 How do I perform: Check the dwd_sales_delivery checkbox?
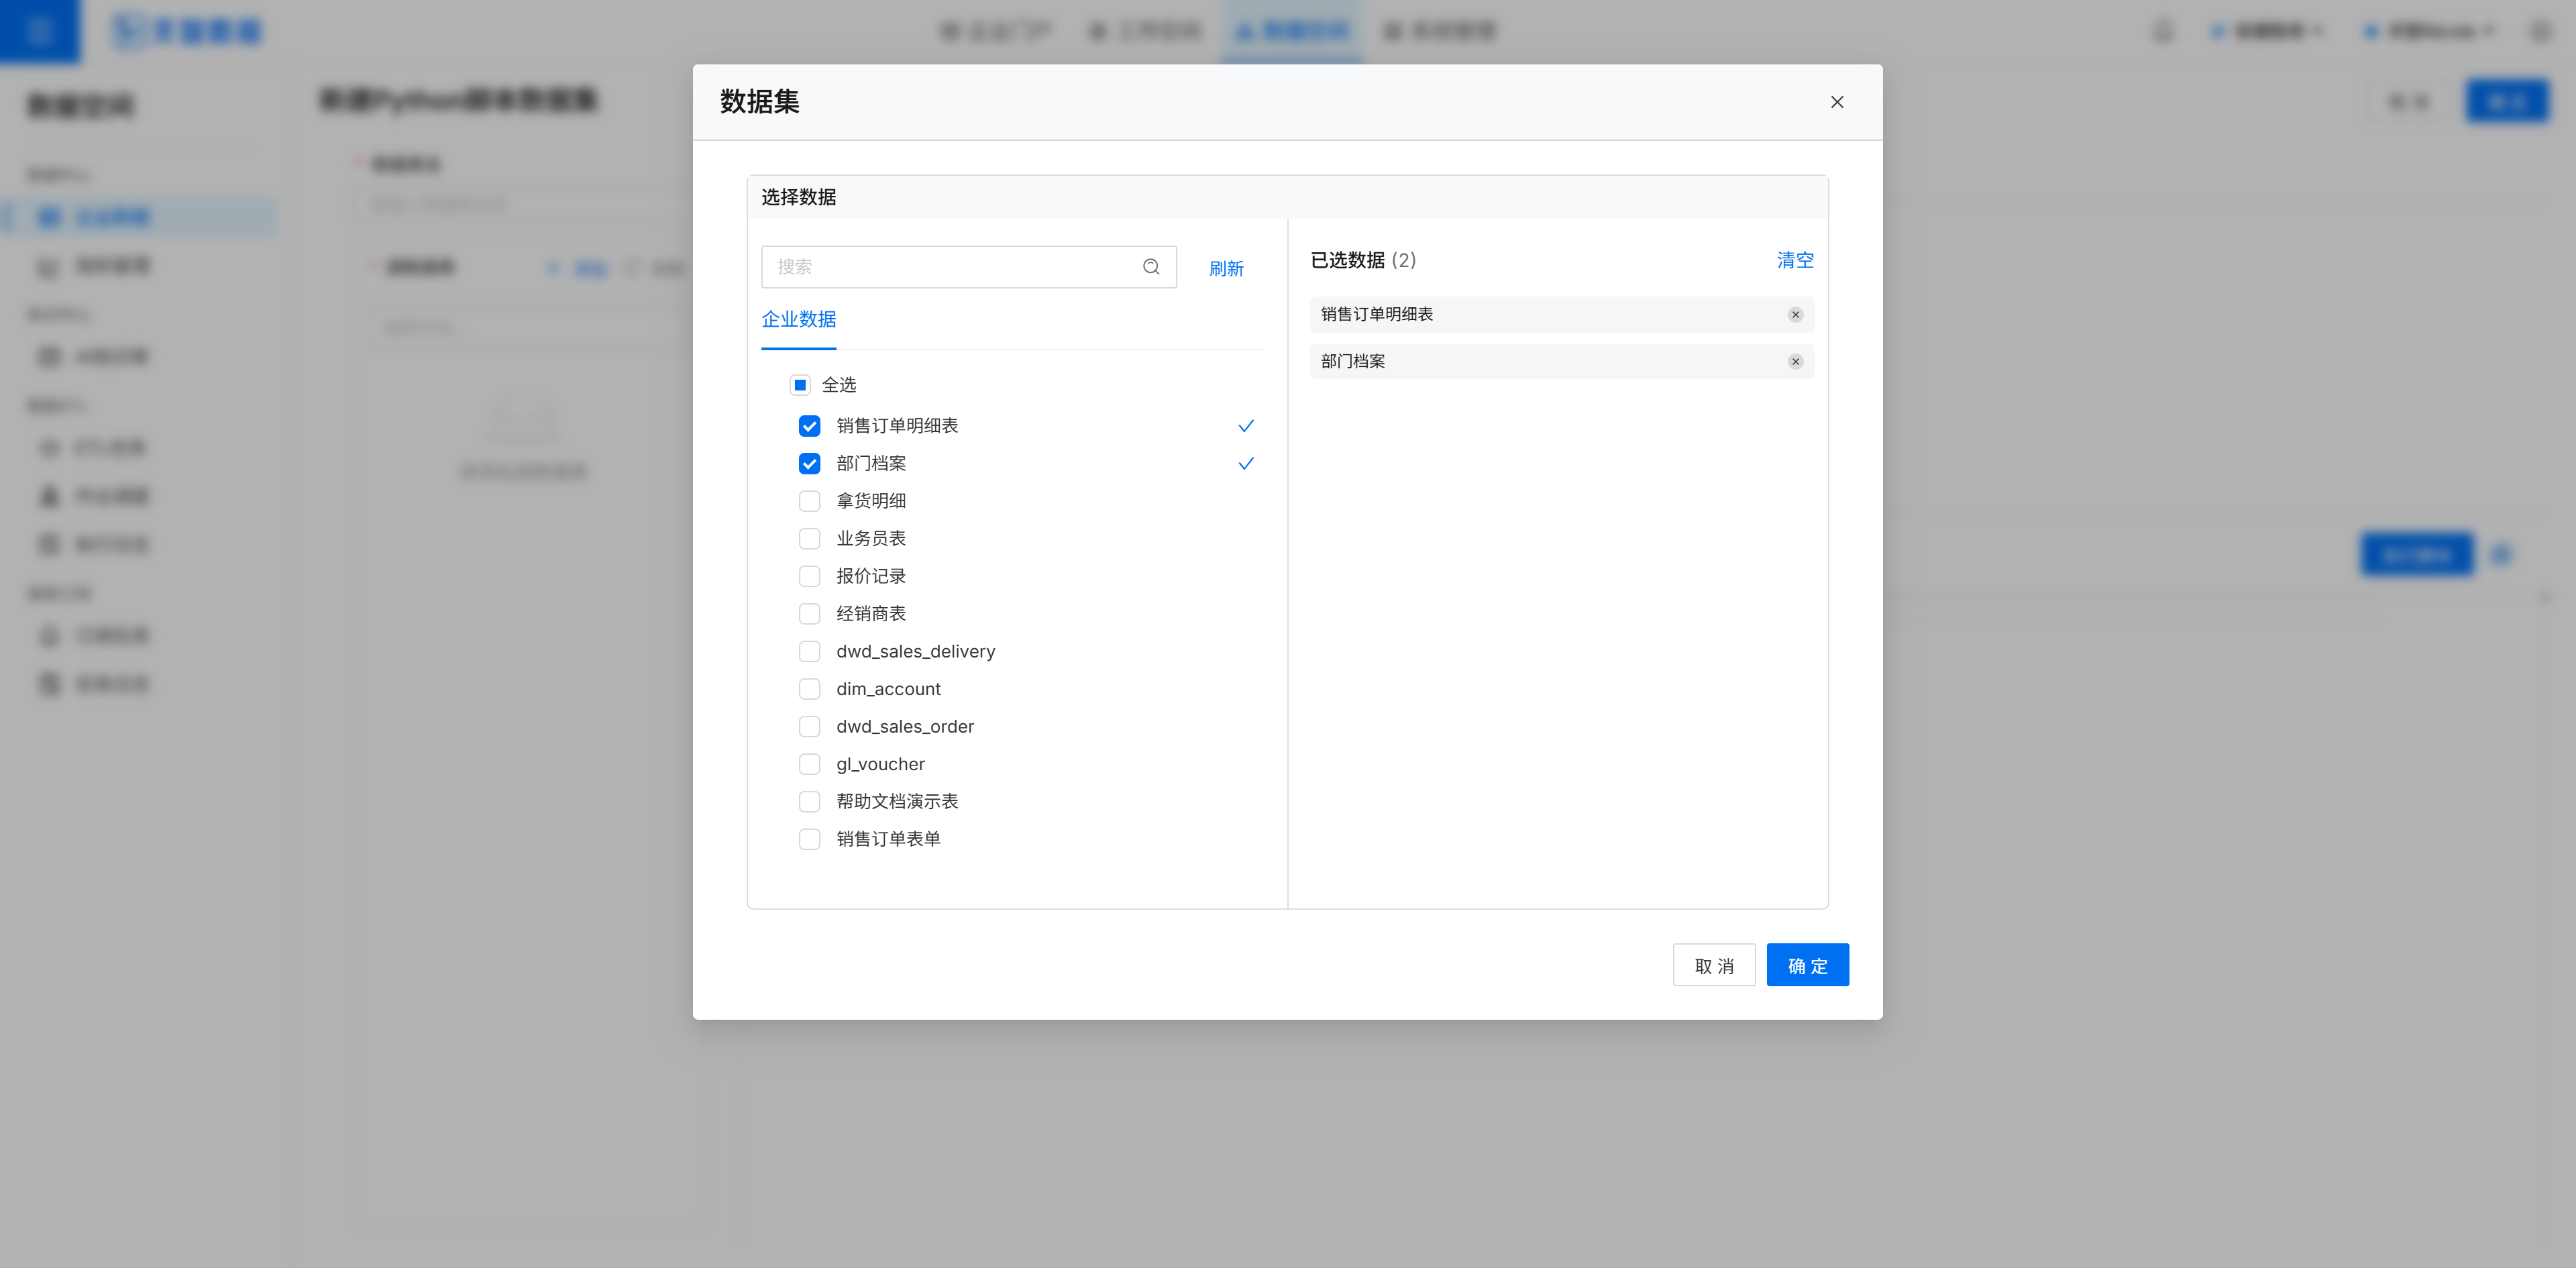click(x=809, y=652)
